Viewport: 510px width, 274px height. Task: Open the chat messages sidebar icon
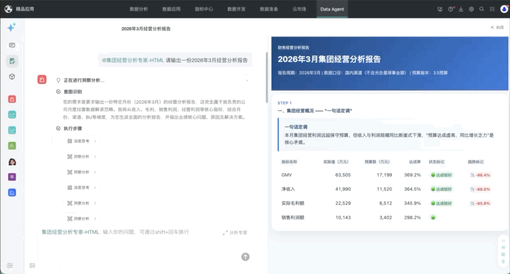(x=12, y=45)
